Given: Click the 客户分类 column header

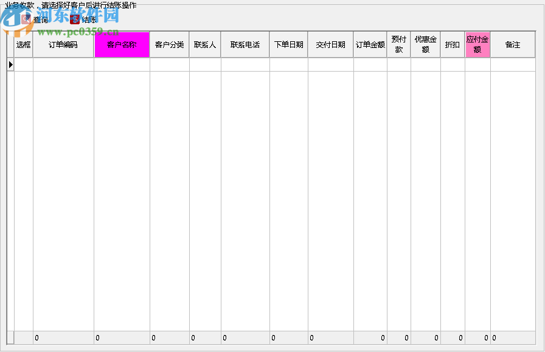Looking at the screenshot, I should pyautogui.click(x=170, y=45).
